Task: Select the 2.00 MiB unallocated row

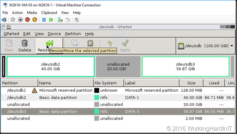Action: [x=118, y=119]
